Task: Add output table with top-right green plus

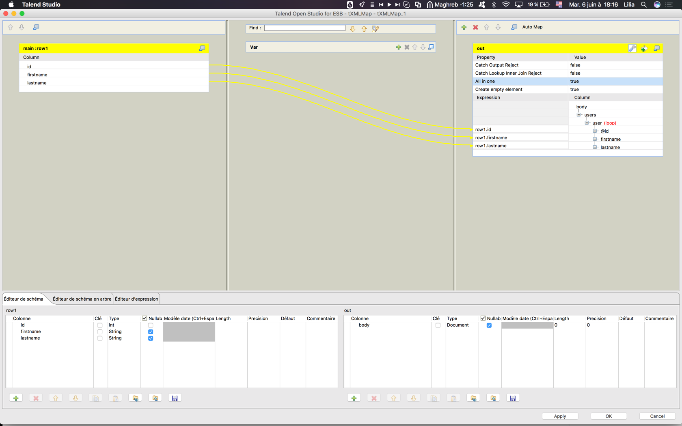Action: (x=464, y=27)
